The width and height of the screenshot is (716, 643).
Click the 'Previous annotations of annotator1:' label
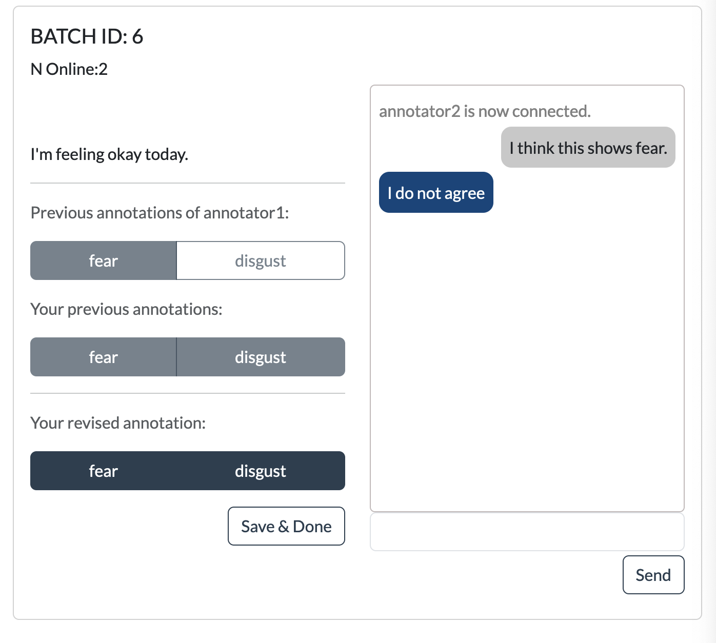click(160, 213)
